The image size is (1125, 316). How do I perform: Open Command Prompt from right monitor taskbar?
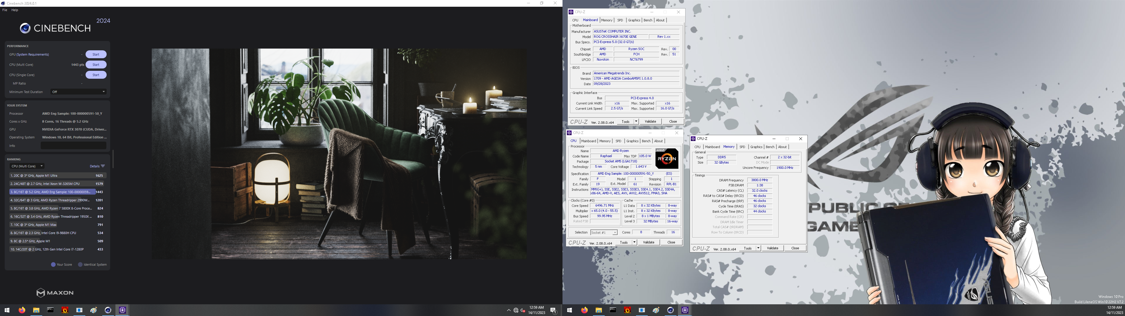[613, 310]
